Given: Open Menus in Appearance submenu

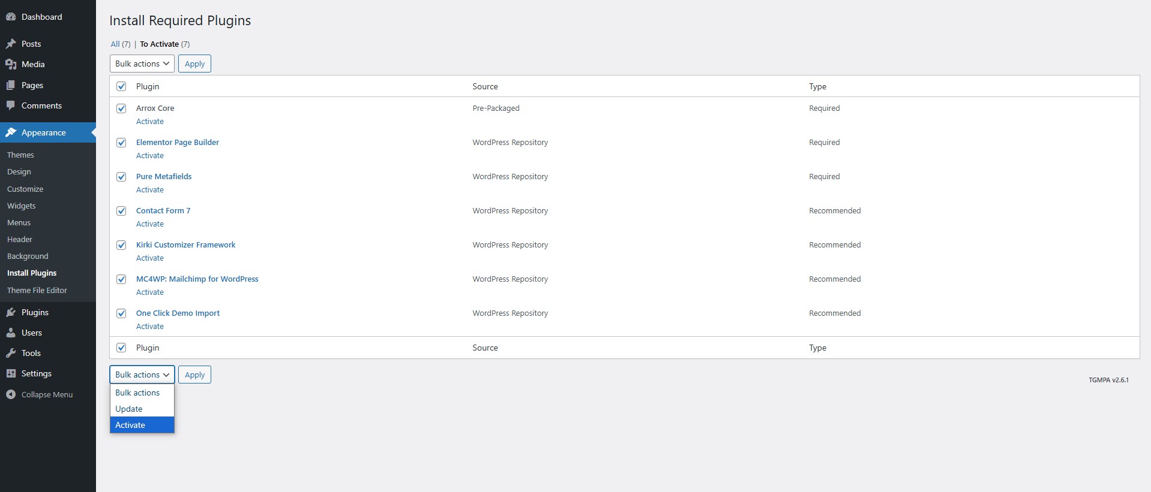Looking at the screenshot, I should click(19, 222).
